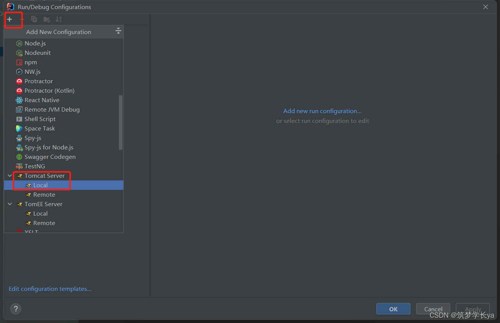Screen dimensions: 500x323
Task: Click the Protractor (Kotlin) label
Action: click(50, 91)
